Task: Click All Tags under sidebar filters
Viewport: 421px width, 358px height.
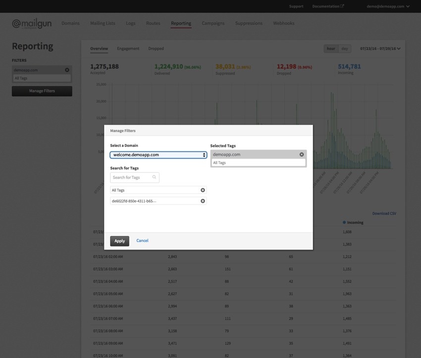Action: [42, 78]
